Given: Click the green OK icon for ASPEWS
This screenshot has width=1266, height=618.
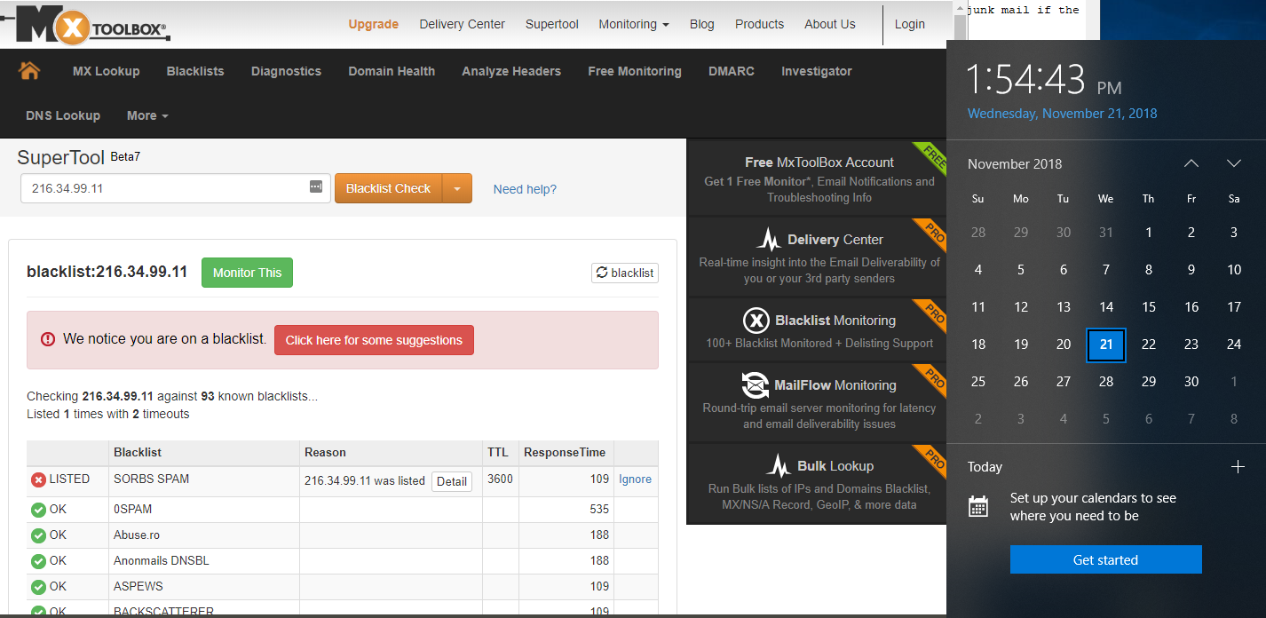Looking at the screenshot, I should (38, 587).
